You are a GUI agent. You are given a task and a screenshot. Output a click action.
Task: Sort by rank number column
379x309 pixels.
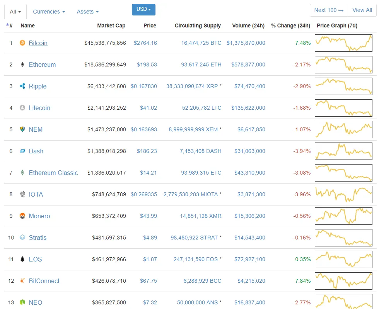click(10, 25)
